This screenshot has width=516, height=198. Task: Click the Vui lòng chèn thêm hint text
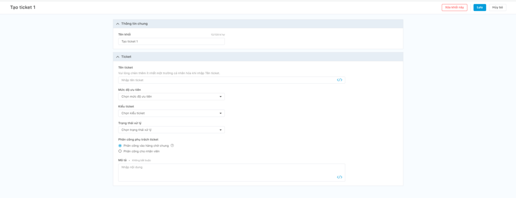point(169,73)
